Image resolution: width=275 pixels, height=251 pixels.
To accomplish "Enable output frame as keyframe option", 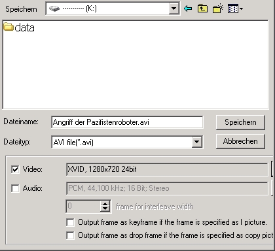I will [x=70, y=222].
